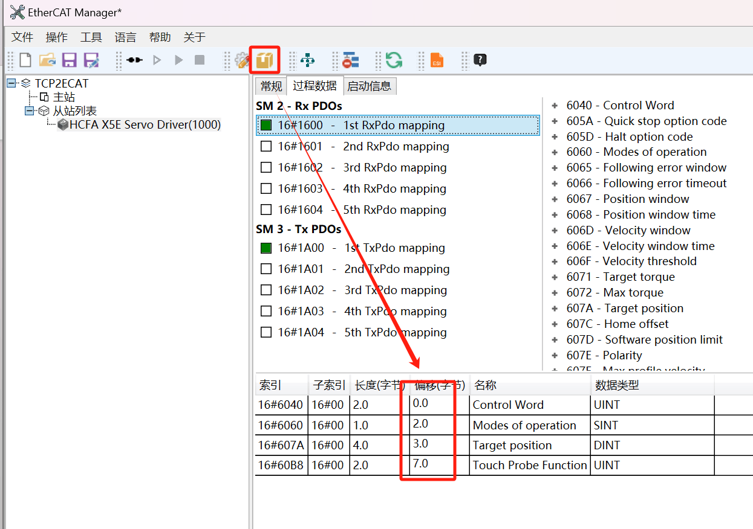This screenshot has width=753, height=529.
Task: Click the connect plug icon
Action: [x=134, y=60]
